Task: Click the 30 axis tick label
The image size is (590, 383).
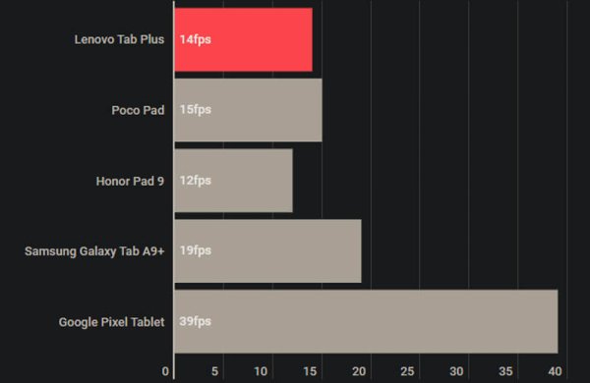Action: coord(456,371)
